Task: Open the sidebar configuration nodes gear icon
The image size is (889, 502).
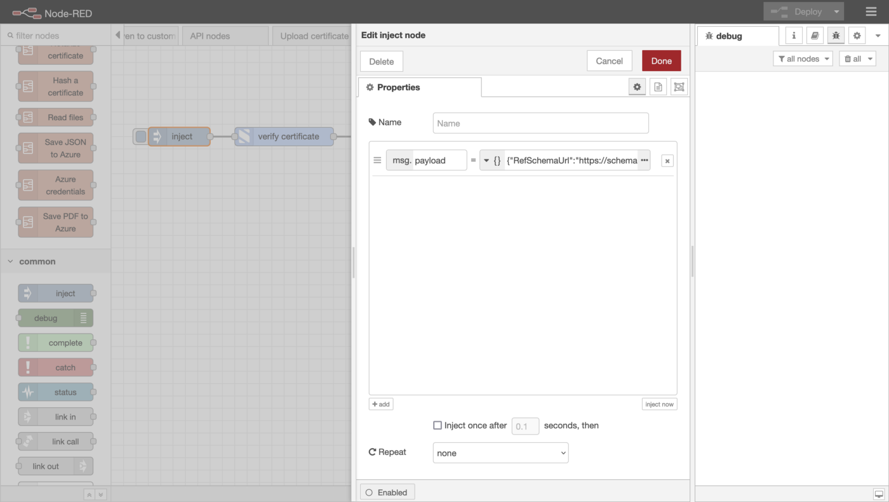Action: [x=857, y=36]
